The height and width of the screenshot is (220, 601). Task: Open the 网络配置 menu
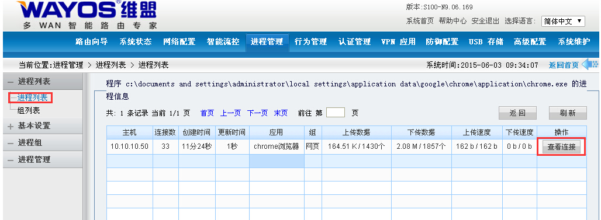point(179,41)
